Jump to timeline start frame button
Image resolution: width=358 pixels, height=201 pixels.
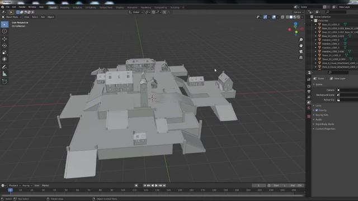click(x=145, y=185)
